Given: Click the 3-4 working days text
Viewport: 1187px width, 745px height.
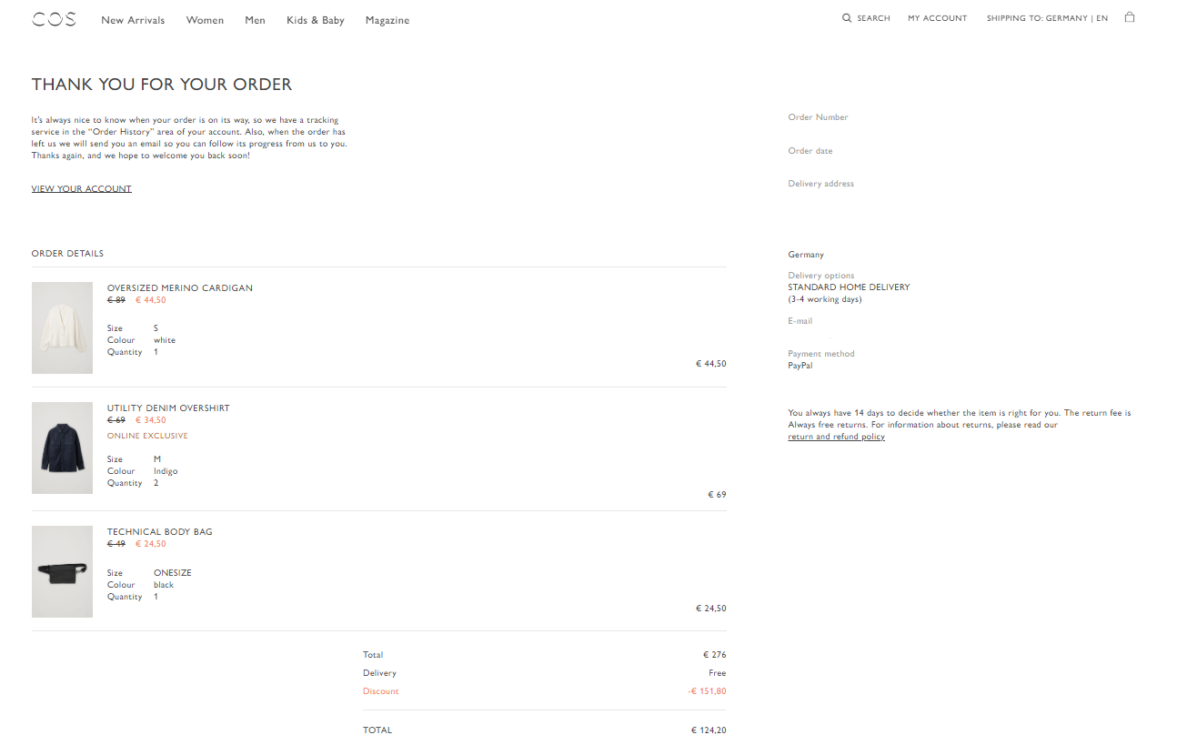Looking at the screenshot, I should [825, 299].
